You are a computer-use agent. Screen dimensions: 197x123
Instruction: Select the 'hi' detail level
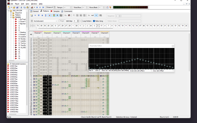point(96,15)
